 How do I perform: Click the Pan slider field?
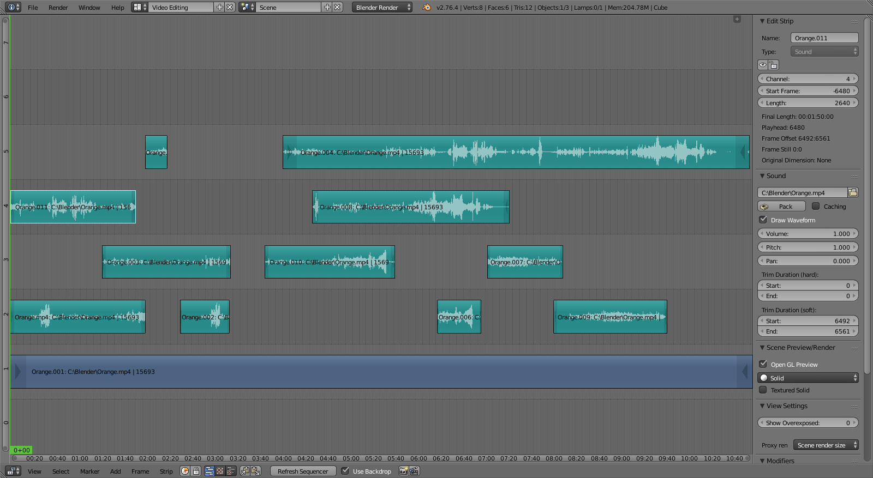click(808, 261)
